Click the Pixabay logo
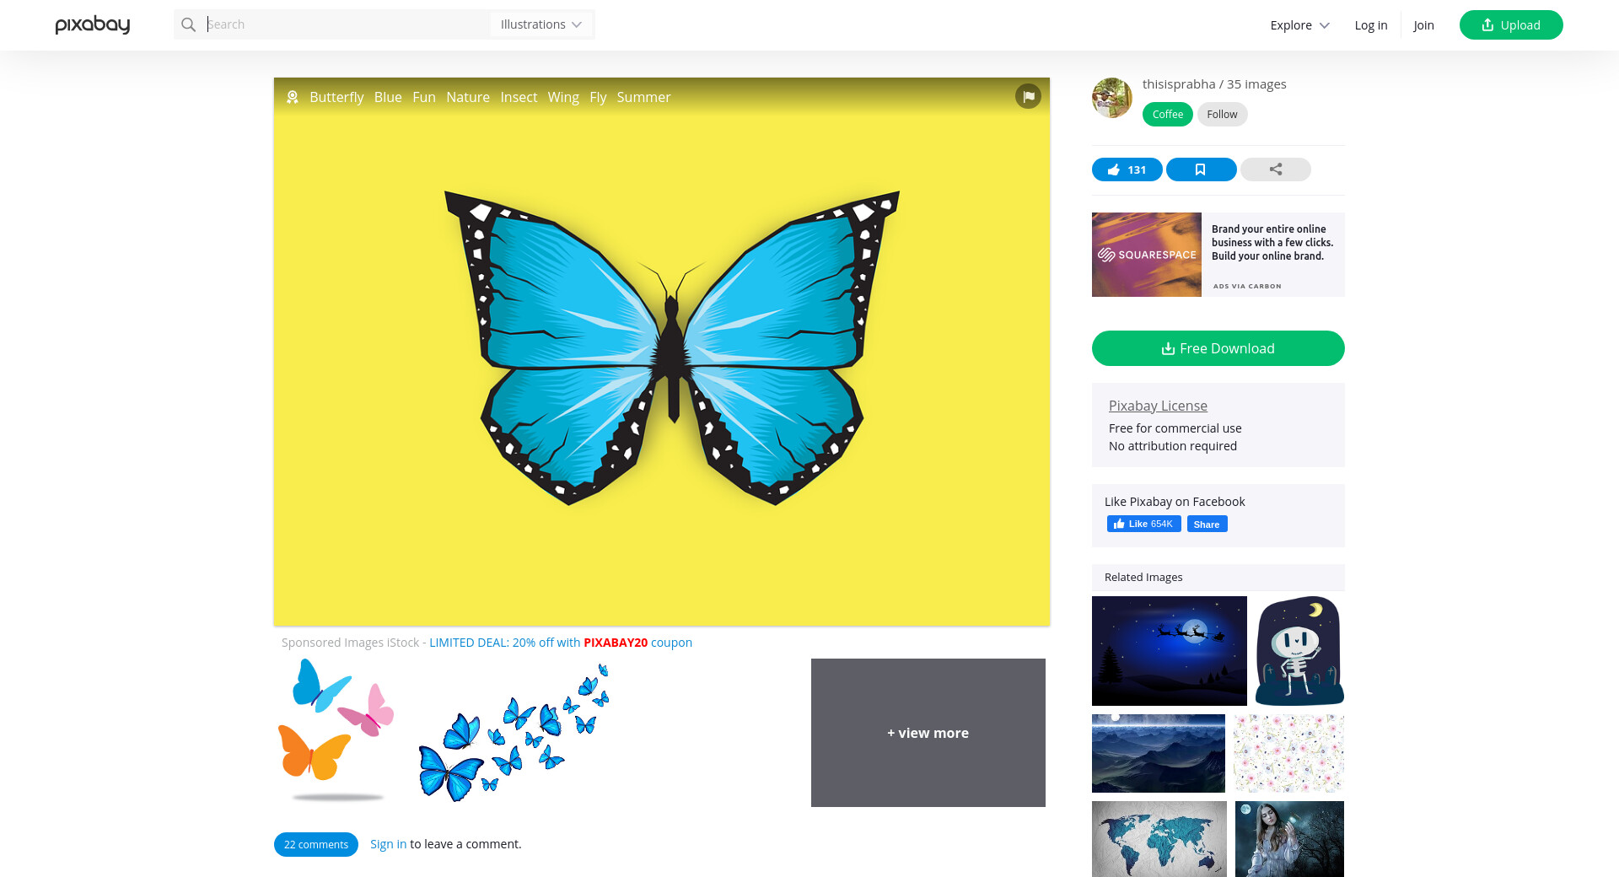The height and width of the screenshot is (877, 1619). (93, 24)
